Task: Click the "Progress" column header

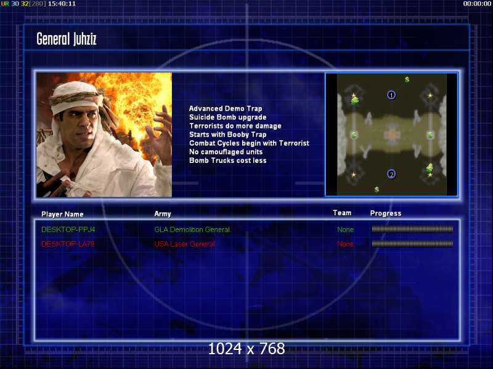Action: tap(386, 213)
